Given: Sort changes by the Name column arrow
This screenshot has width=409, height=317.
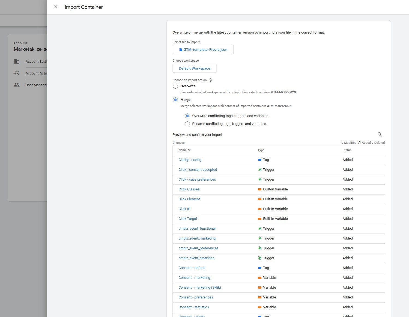Looking at the screenshot, I should click(x=189, y=150).
